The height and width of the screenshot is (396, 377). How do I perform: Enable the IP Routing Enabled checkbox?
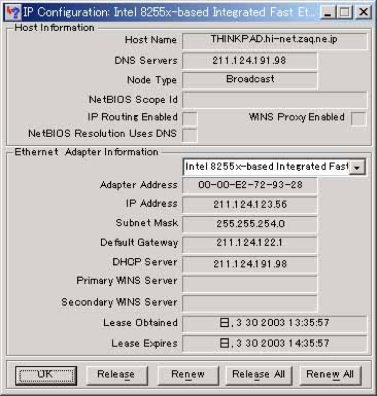(x=190, y=119)
